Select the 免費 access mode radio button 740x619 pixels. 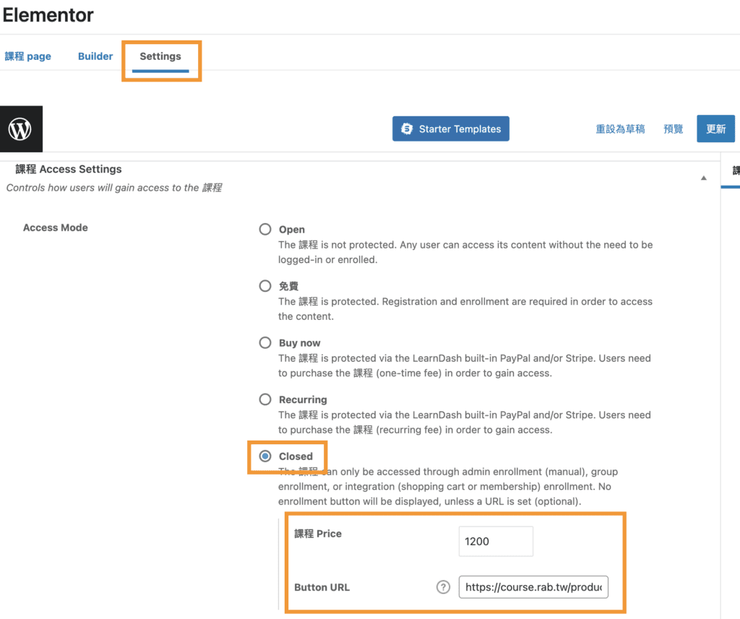[x=265, y=286]
